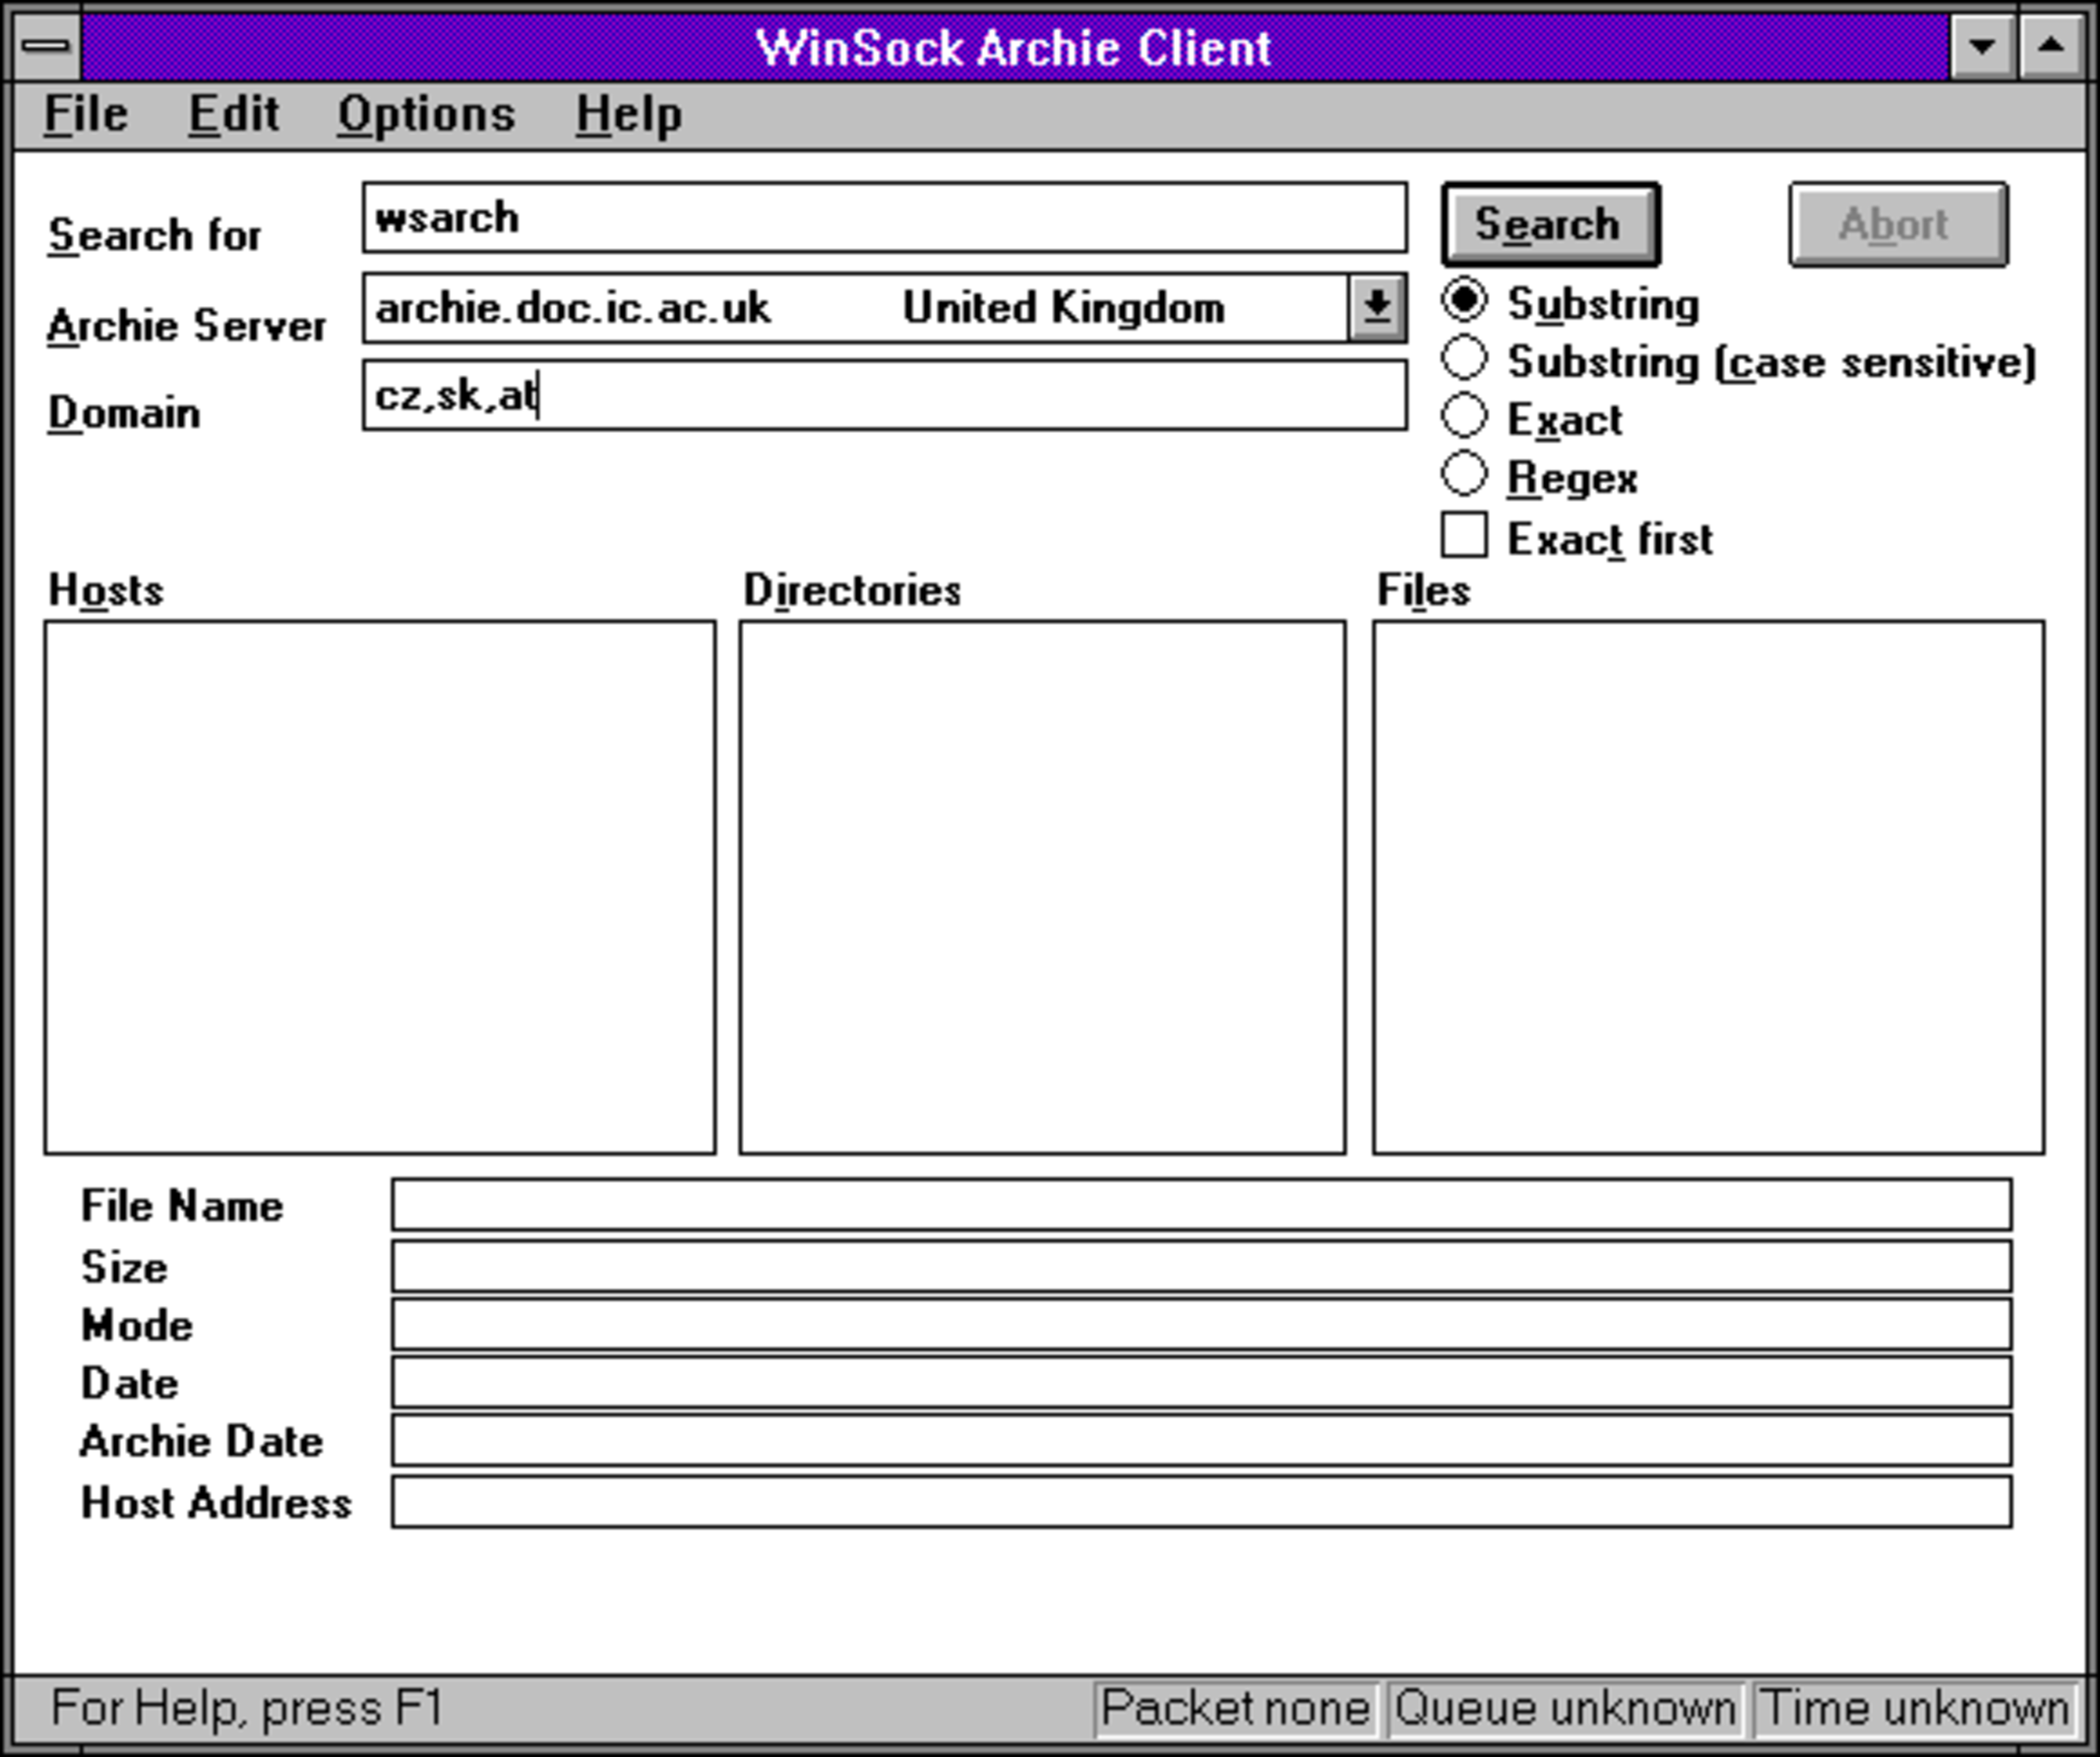Click in the Search for text field
The image size is (2100, 1757).
pyautogui.click(x=884, y=217)
